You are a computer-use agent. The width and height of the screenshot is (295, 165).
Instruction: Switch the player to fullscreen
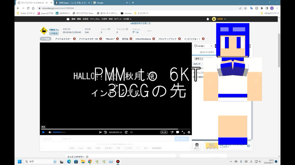(x=183, y=132)
